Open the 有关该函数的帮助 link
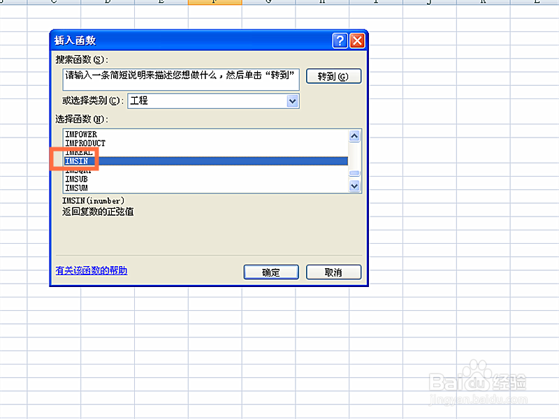 click(92, 270)
